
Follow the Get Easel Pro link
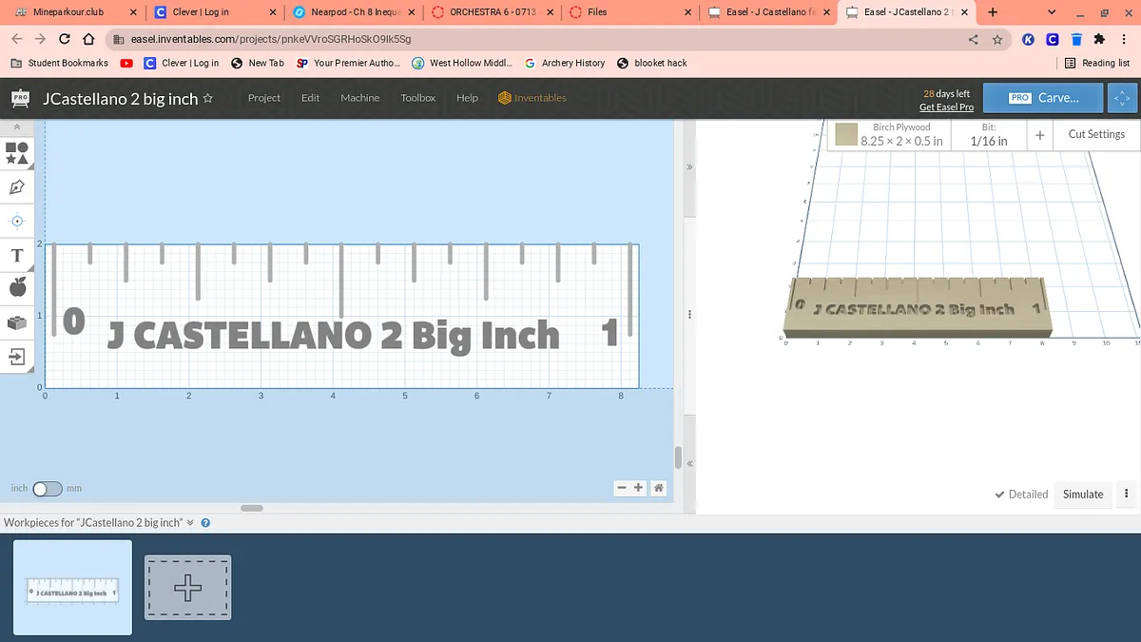(946, 107)
